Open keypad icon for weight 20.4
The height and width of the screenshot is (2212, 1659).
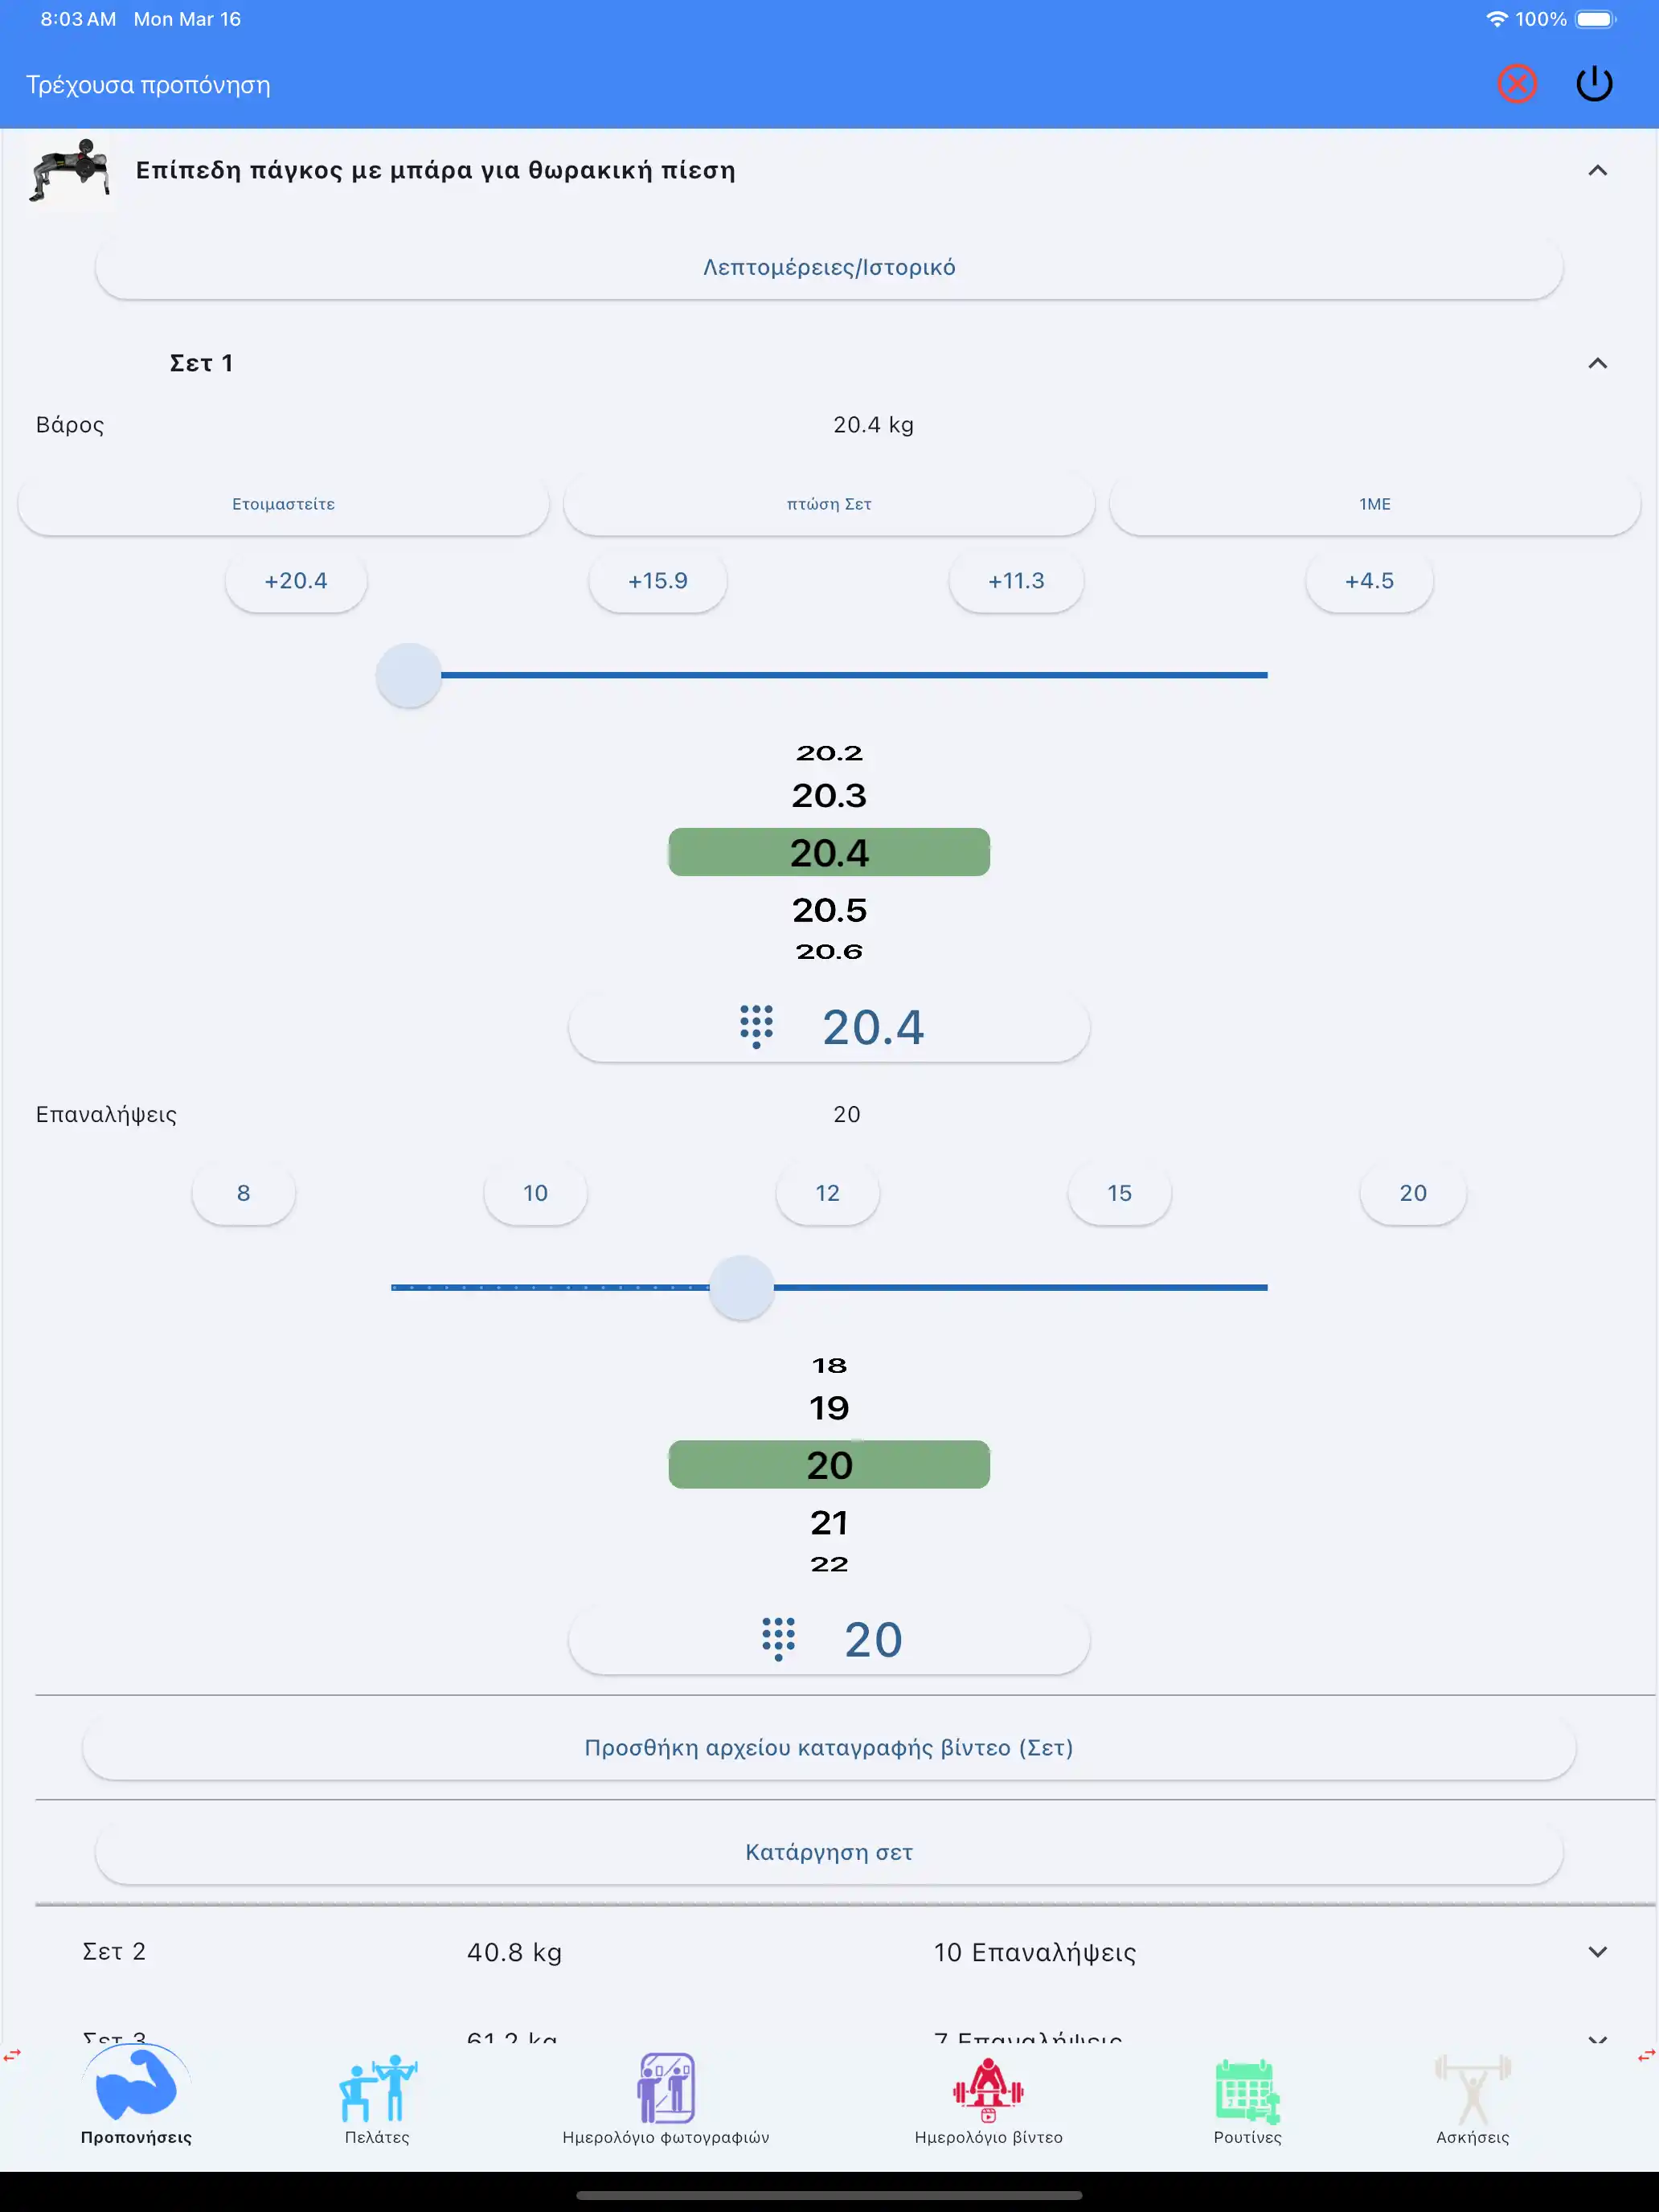click(756, 1027)
